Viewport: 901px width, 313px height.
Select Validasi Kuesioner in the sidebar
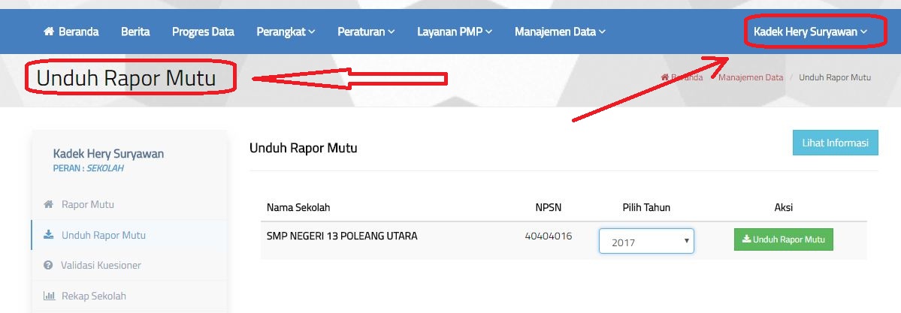point(101,265)
